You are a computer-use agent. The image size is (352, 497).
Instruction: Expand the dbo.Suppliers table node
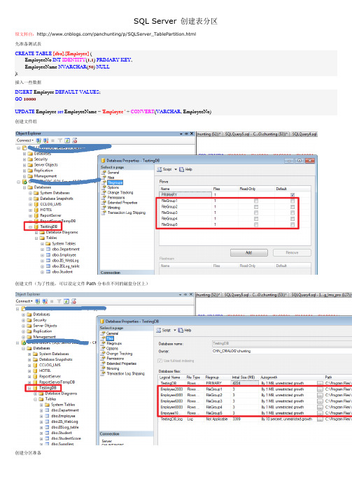(x=41, y=444)
